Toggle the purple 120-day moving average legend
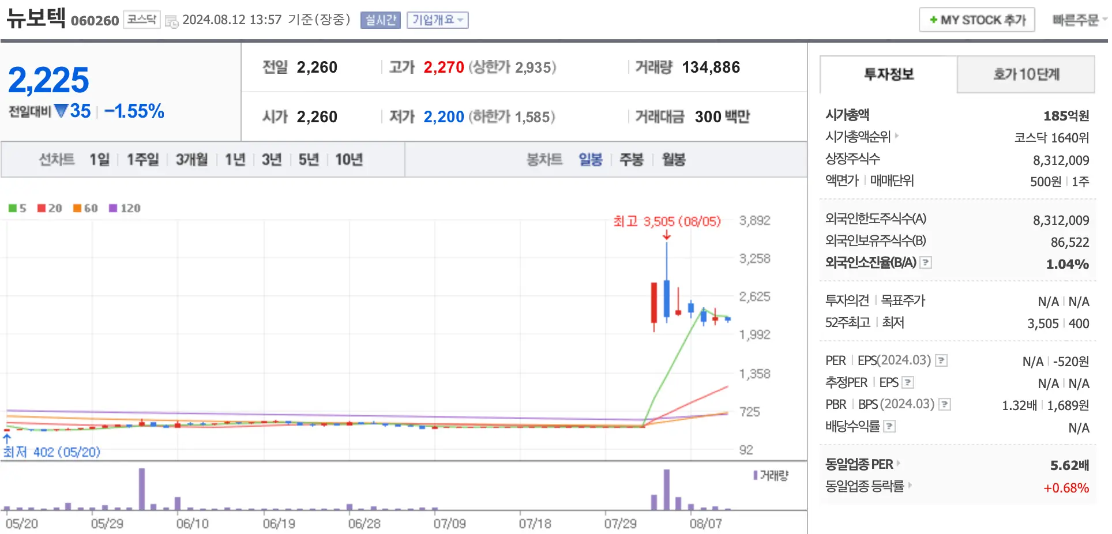 click(112, 208)
